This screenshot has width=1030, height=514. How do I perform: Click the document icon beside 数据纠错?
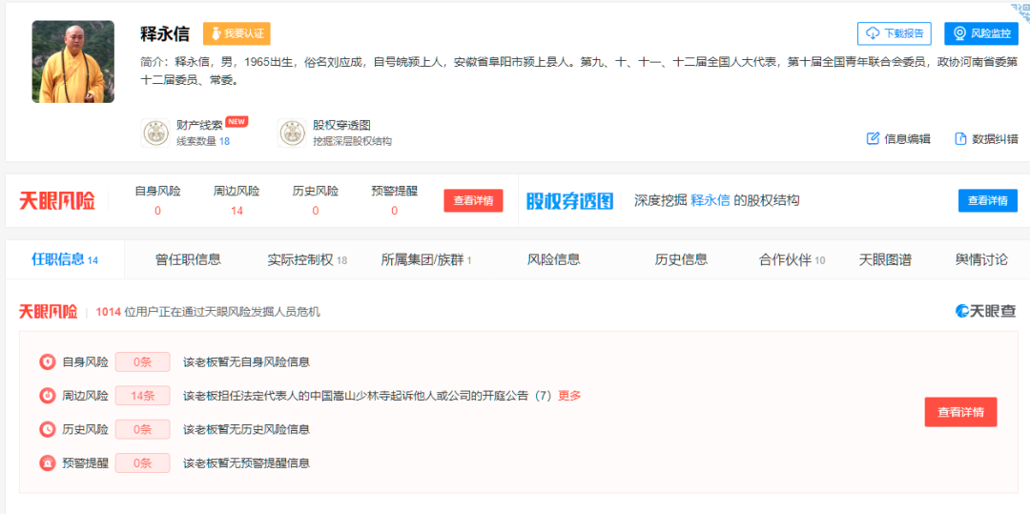(960, 138)
